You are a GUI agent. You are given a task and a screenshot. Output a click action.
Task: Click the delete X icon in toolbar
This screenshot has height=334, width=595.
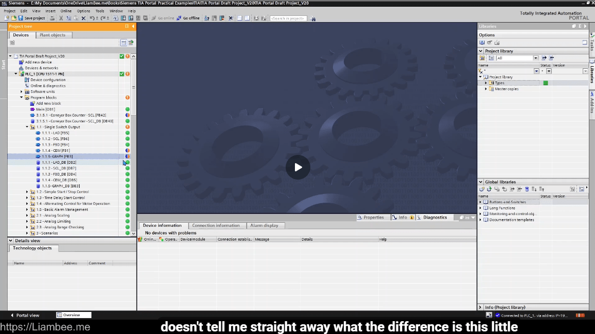(83, 18)
